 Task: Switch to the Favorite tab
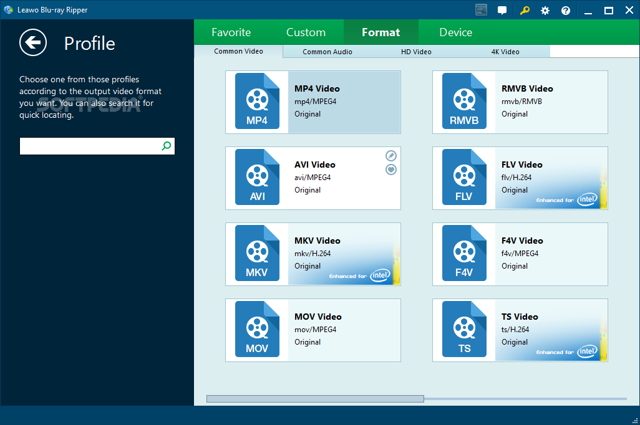point(231,32)
